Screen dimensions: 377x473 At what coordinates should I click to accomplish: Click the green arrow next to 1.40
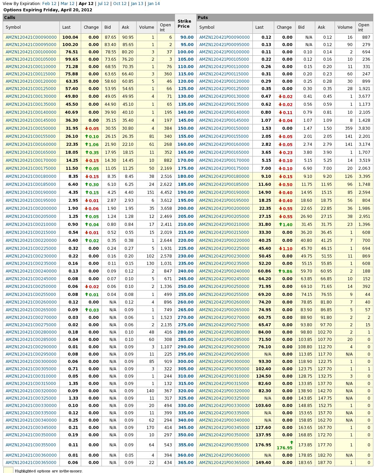[x=280, y=224]
